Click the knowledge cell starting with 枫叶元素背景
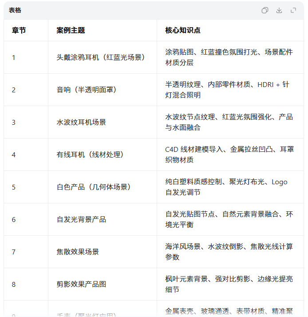The image size is (308, 317). pyautogui.click(x=229, y=284)
